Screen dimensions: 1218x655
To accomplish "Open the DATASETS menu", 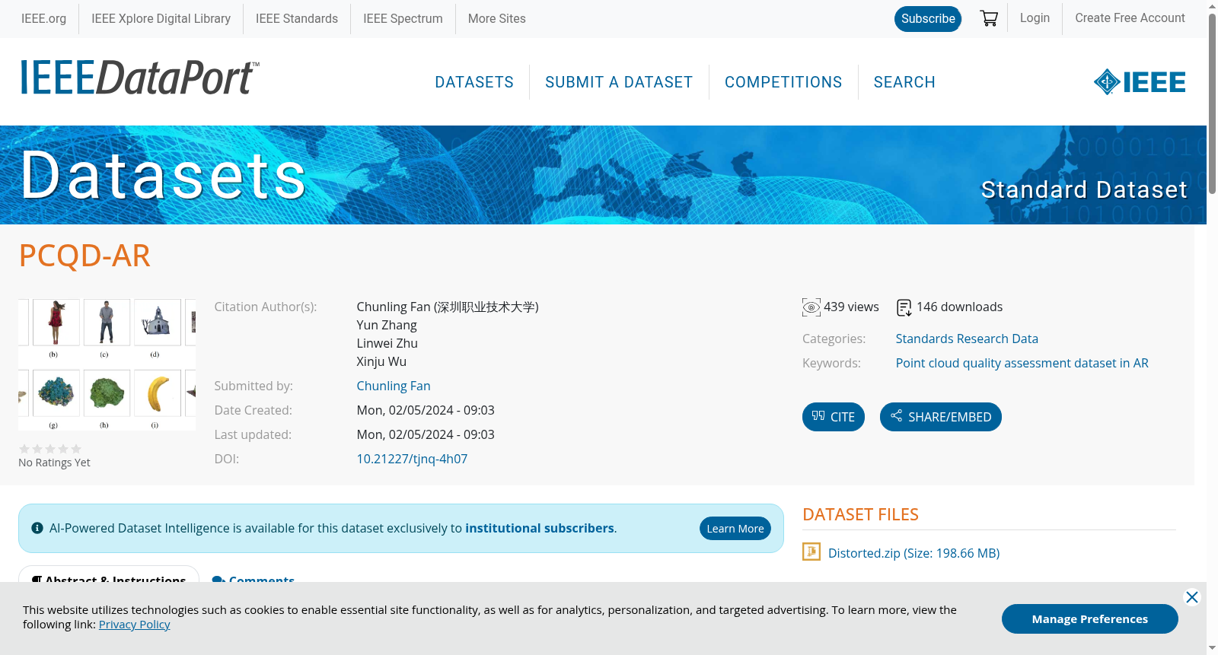I will click(474, 82).
